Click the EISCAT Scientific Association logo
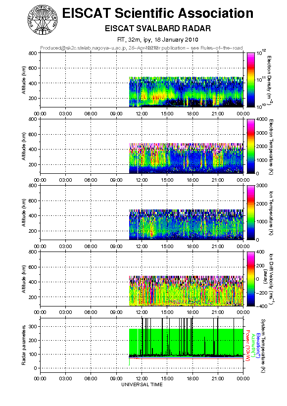This screenshot has width=287, height=406. pos(43,20)
